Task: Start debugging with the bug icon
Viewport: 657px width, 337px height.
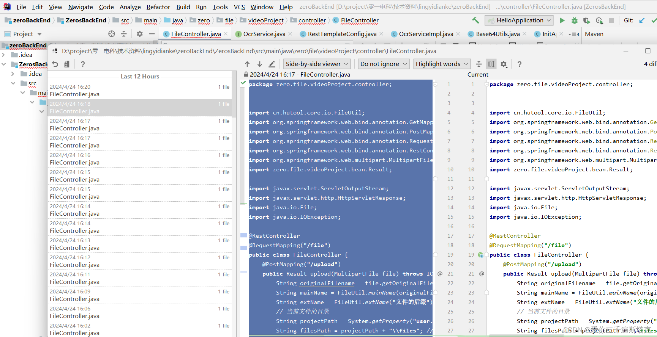Action: [x=574, y=20]
